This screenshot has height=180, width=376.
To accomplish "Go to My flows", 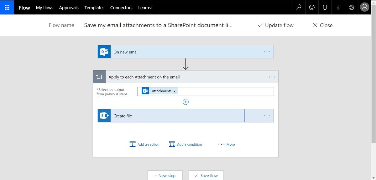I will 44,7.
